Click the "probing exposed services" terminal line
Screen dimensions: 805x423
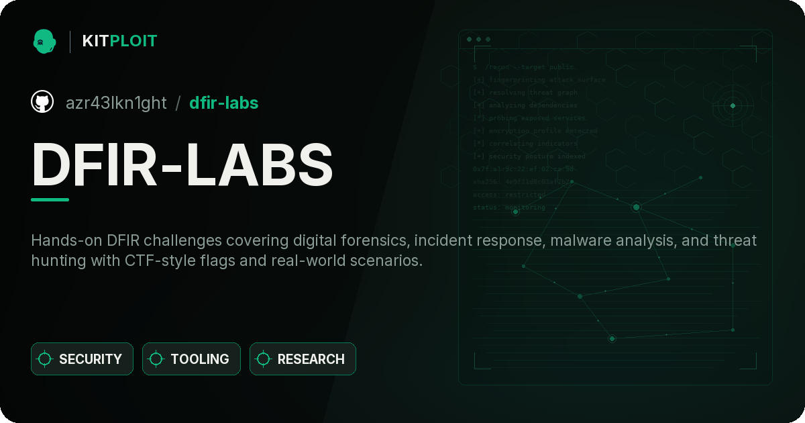530,118
